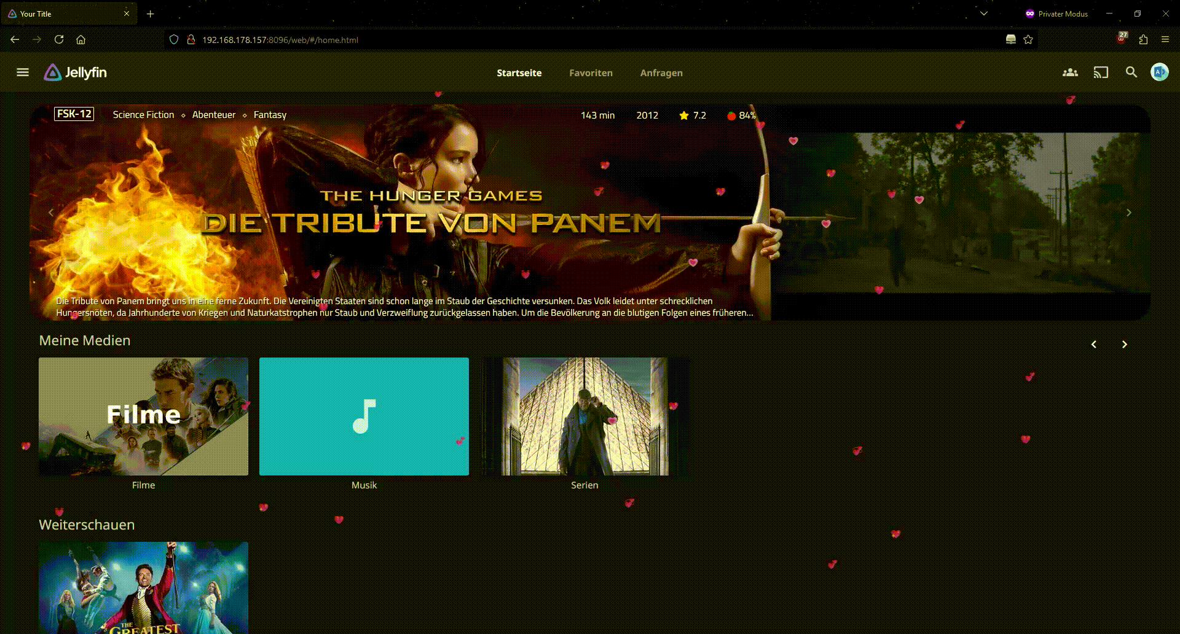Open reader view icon in address bar
Image resolution: width=1180 pixels, height=634 pixels.
coord(1010,39)
